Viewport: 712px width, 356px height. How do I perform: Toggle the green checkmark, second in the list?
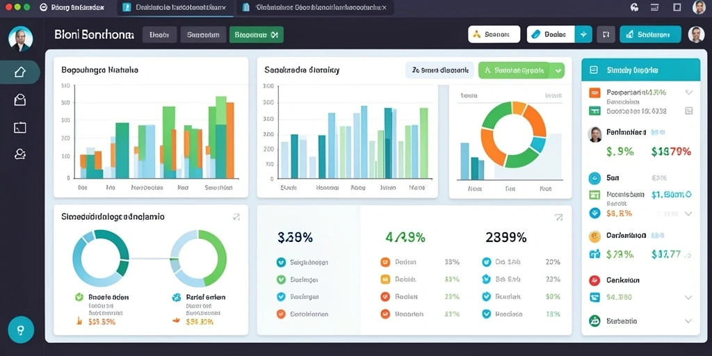[x=281, y=280]
